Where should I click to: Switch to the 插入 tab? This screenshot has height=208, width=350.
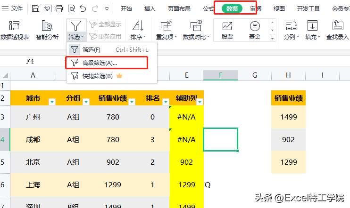click(x=150, y=8)
